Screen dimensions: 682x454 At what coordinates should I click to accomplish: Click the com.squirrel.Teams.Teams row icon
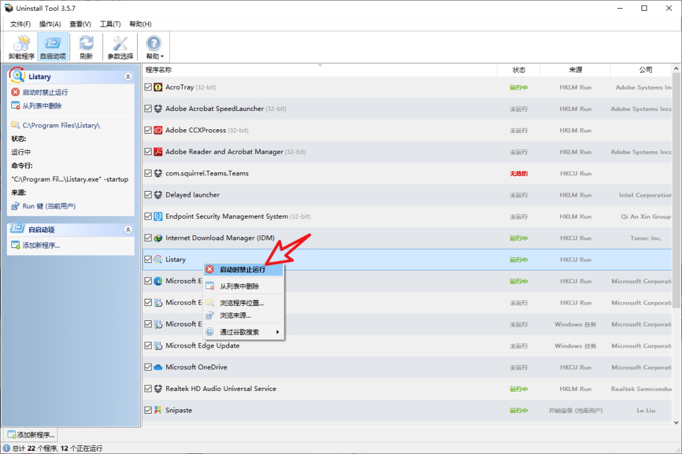tap(158, 173)
